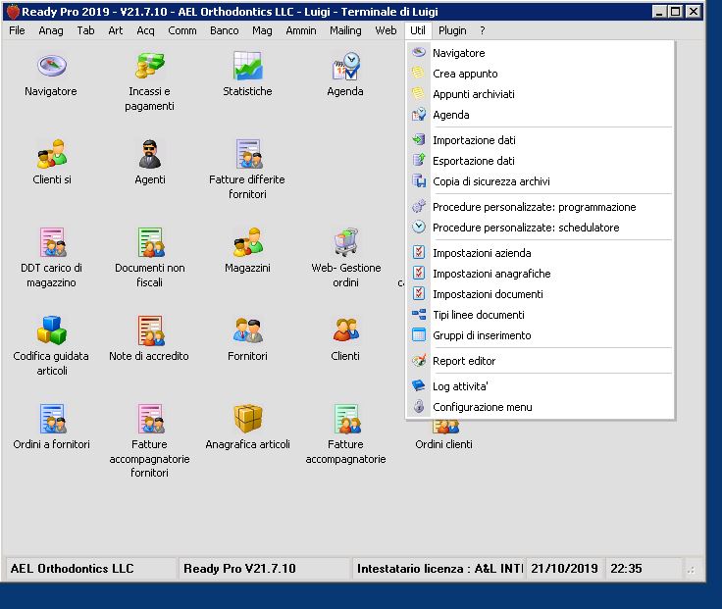The image size is (722, 609).
Task: Open the Mailing menu
Action: click(x=345, y=30)
